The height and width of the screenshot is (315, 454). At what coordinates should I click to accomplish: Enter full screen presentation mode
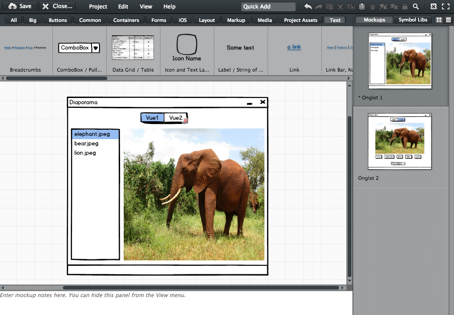coord(445,6)
